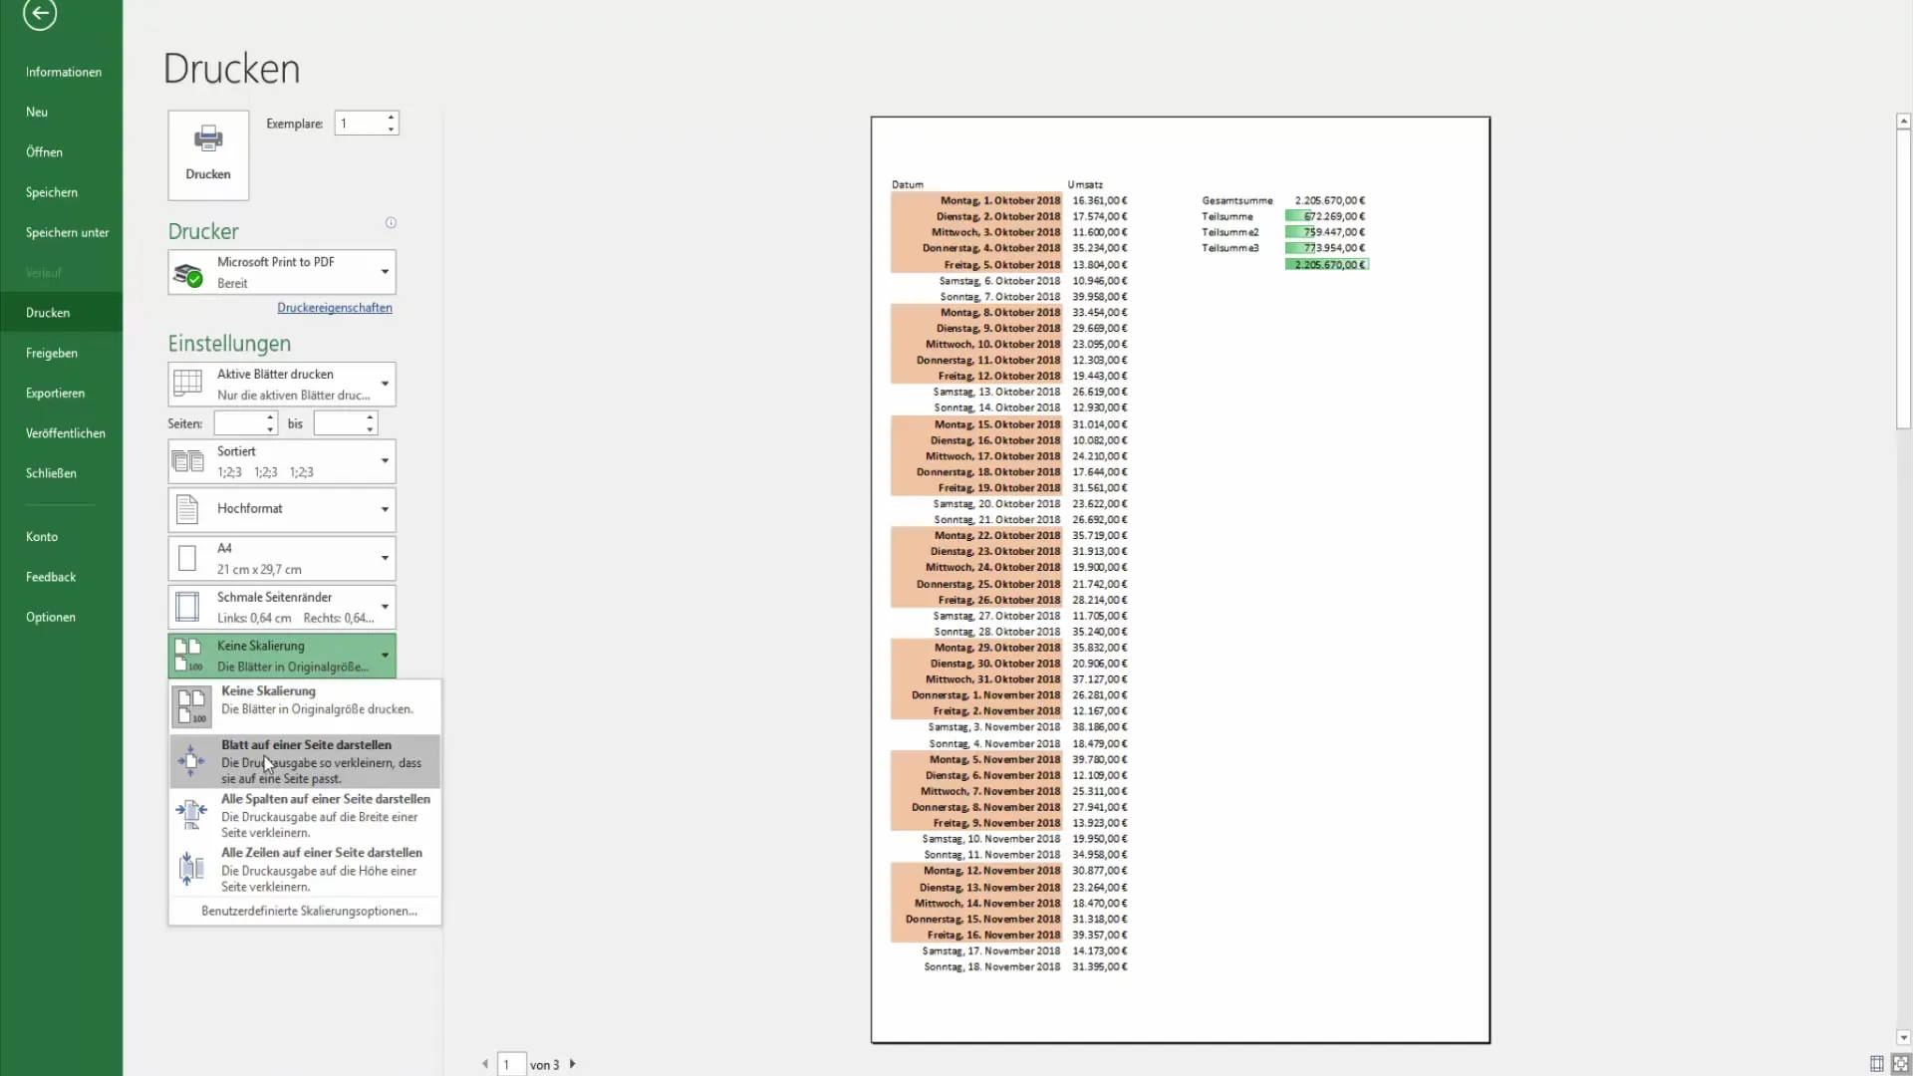Screen dimensions: 1913x1076
Task: Click the fit-all-rows icon
Action: (191, 868)
